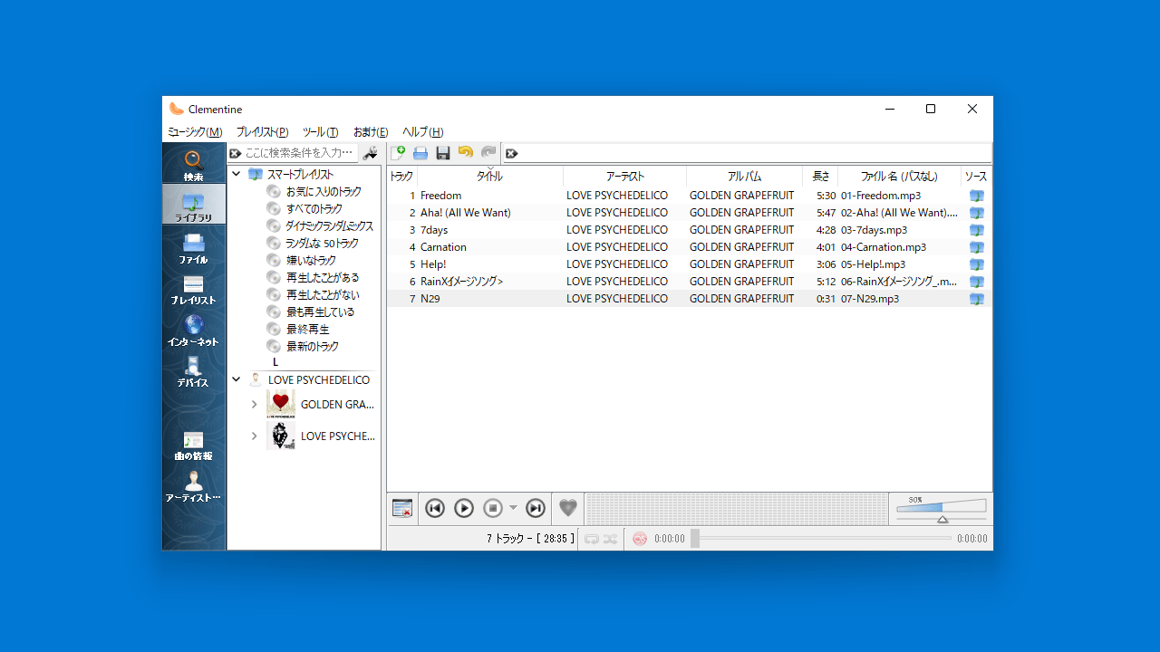The width and height of the screenshot is (1160, 652).
Task: Click the previous track button
Action: click(435, 509)
